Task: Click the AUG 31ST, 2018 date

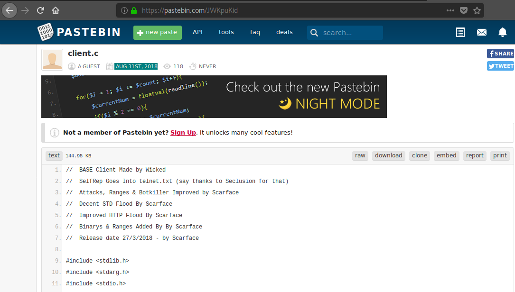Action: click(x=136, y=66)
